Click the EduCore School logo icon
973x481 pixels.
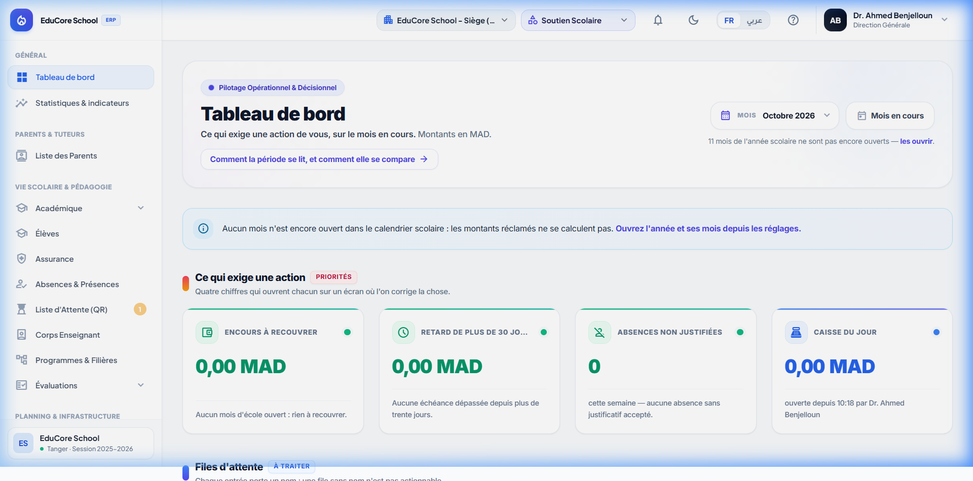21,20
